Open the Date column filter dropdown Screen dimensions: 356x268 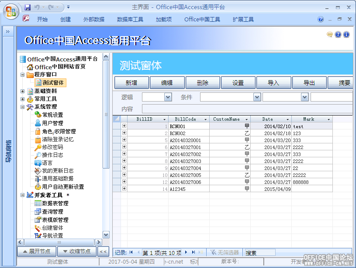point(287,119)
